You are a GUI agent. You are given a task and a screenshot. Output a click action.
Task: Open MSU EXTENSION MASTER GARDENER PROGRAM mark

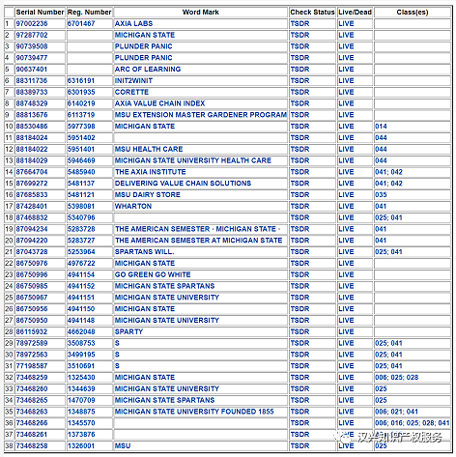[201, 115]
